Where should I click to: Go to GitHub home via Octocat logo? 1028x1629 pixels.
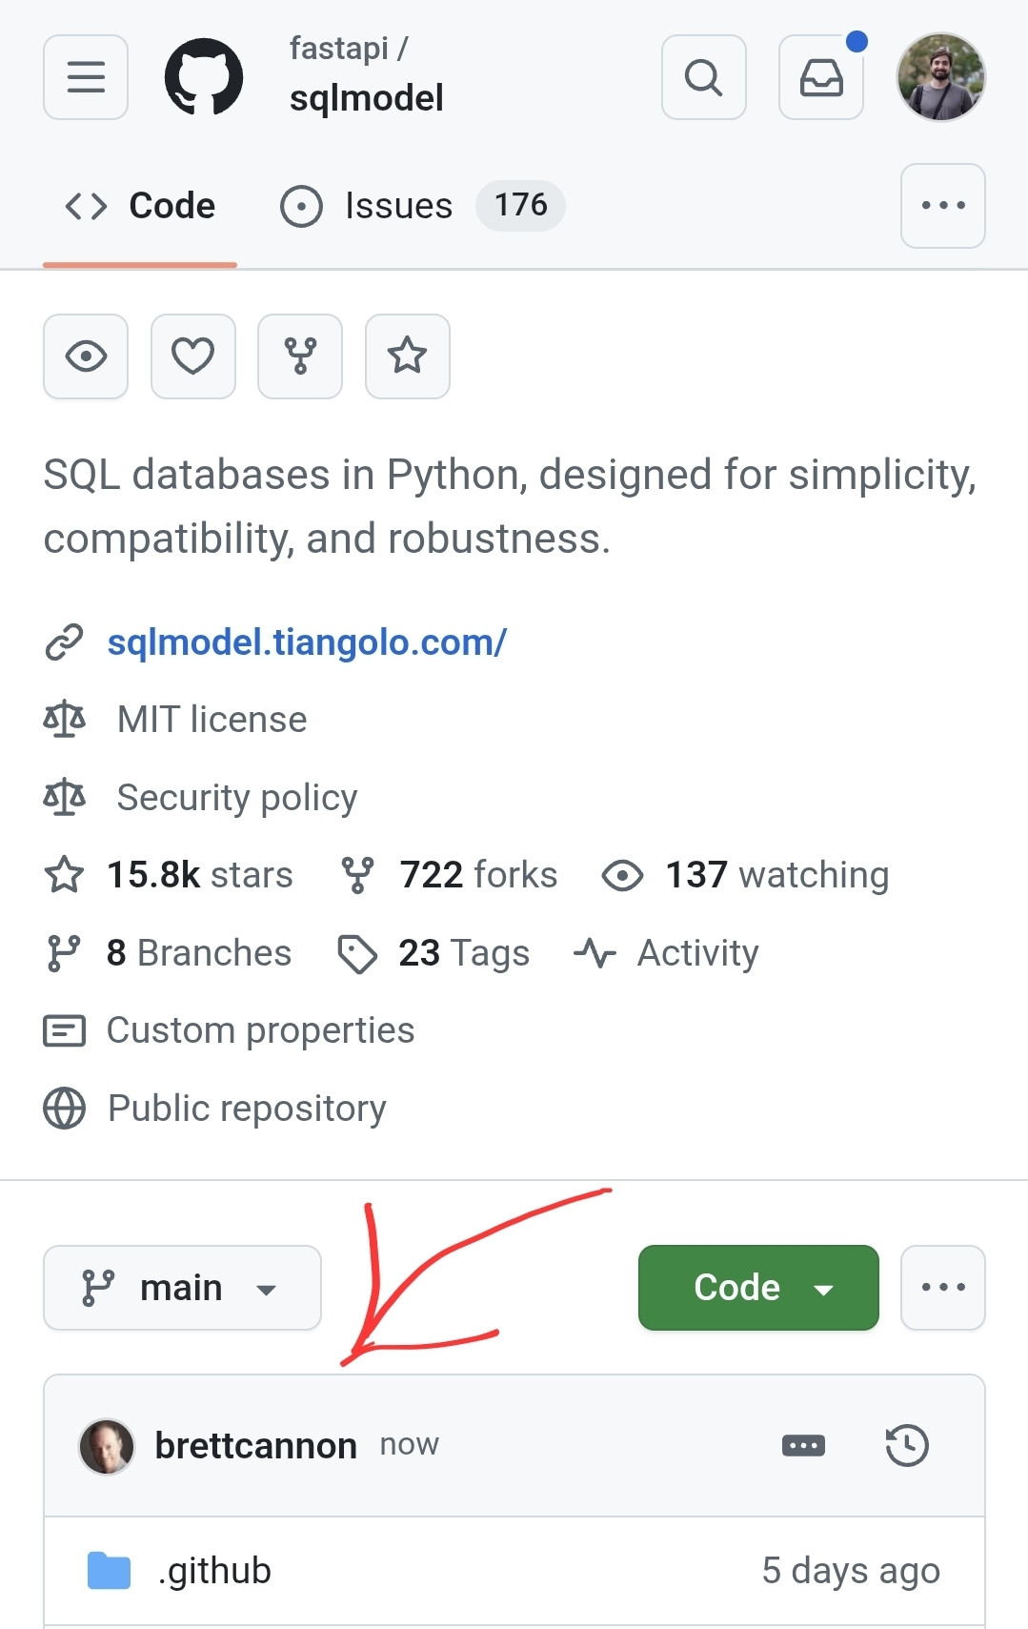pos(204,77)
